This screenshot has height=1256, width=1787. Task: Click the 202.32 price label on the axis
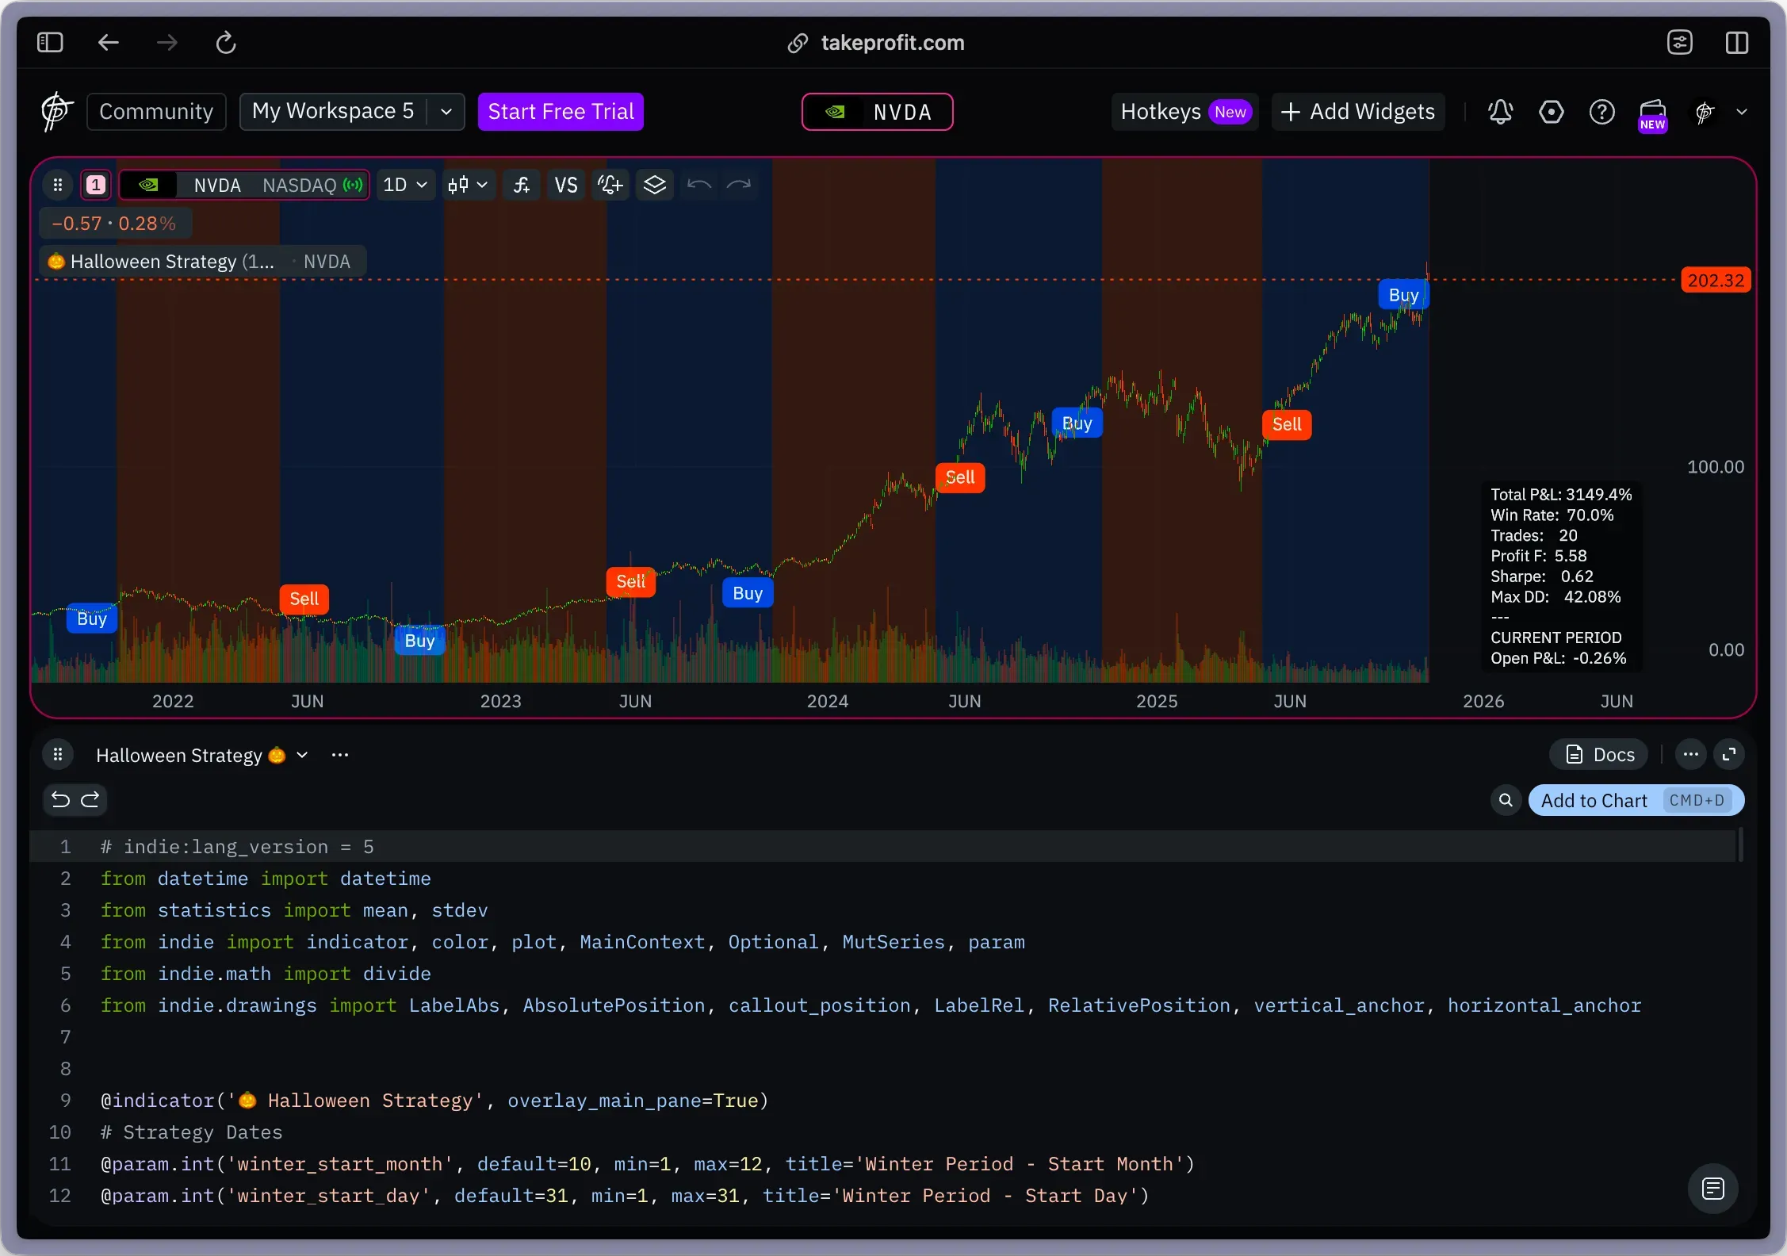coord(1715,281)
